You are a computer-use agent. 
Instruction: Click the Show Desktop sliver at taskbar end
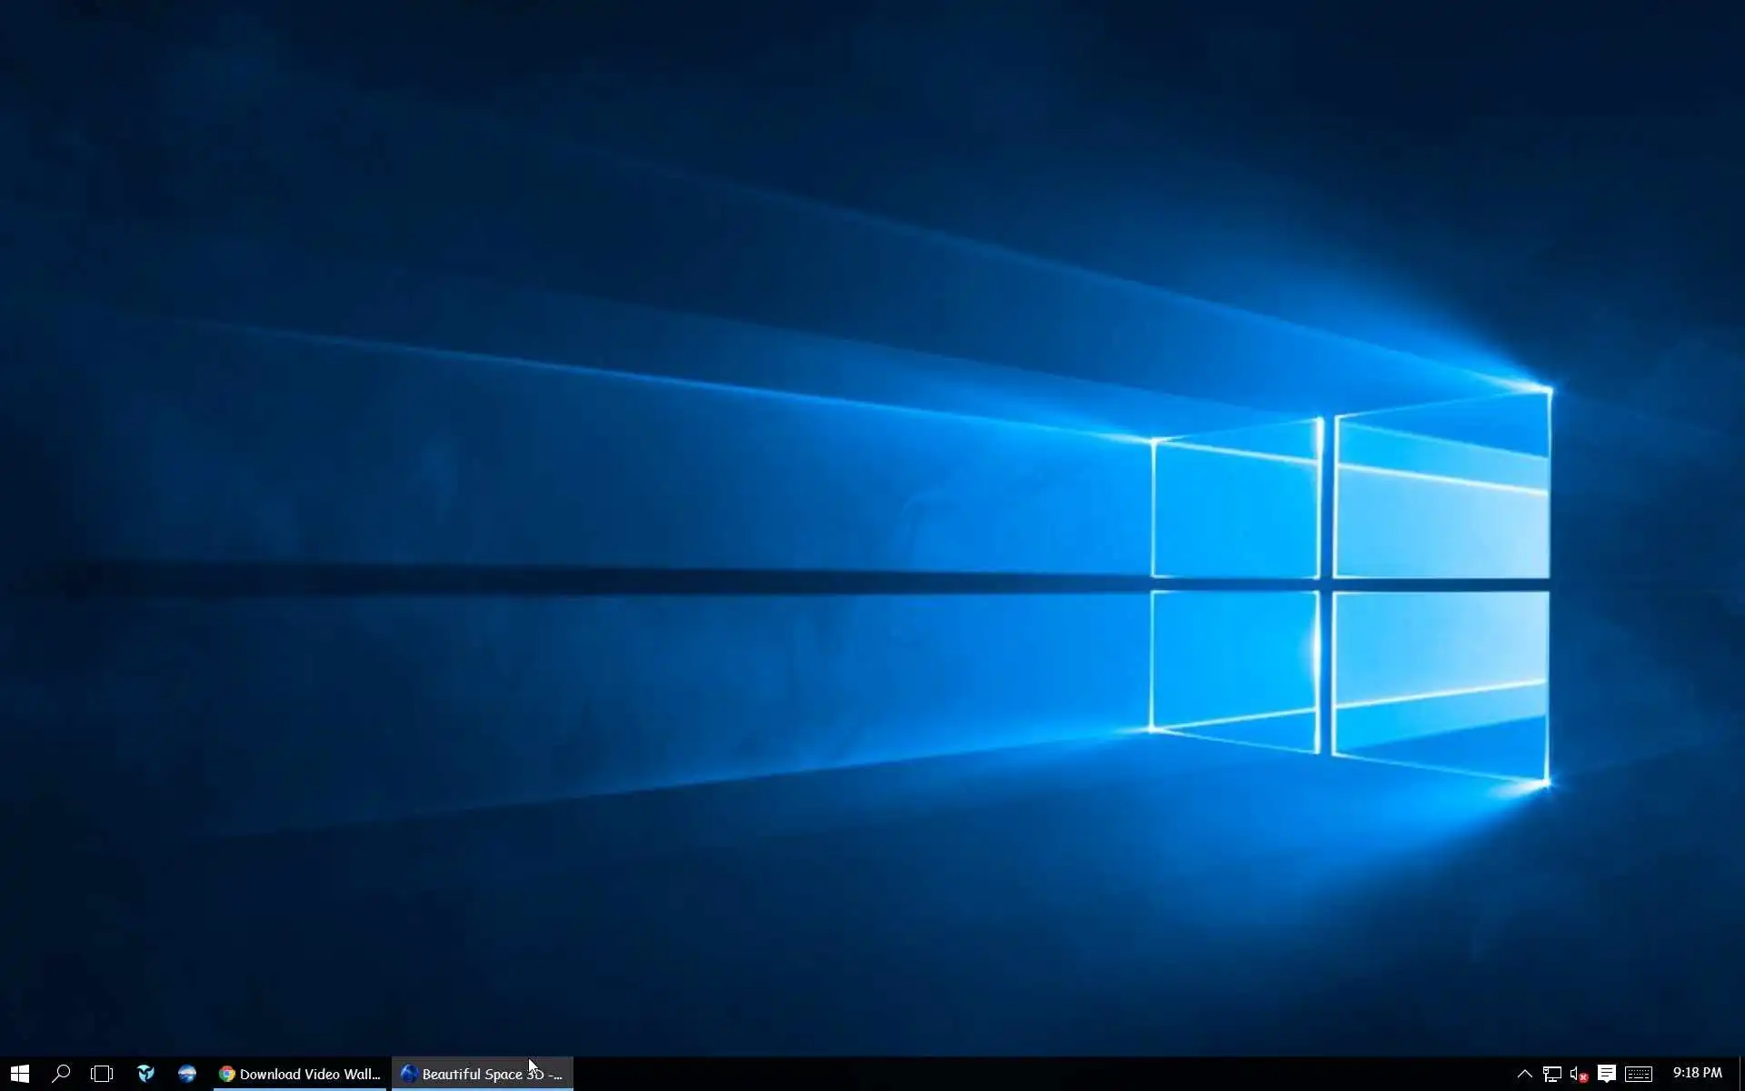pyautogui.click(x=1740, y=1074)
